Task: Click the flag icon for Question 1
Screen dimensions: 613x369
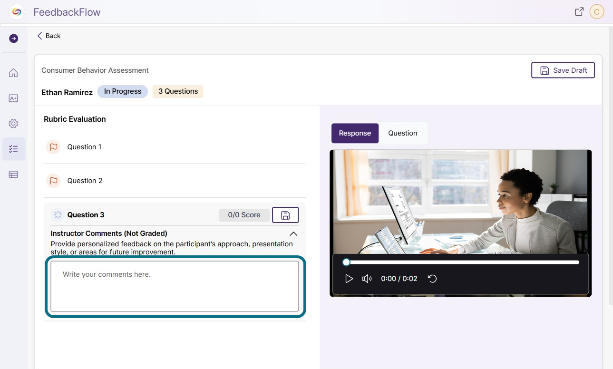Action: click(53, 147)
